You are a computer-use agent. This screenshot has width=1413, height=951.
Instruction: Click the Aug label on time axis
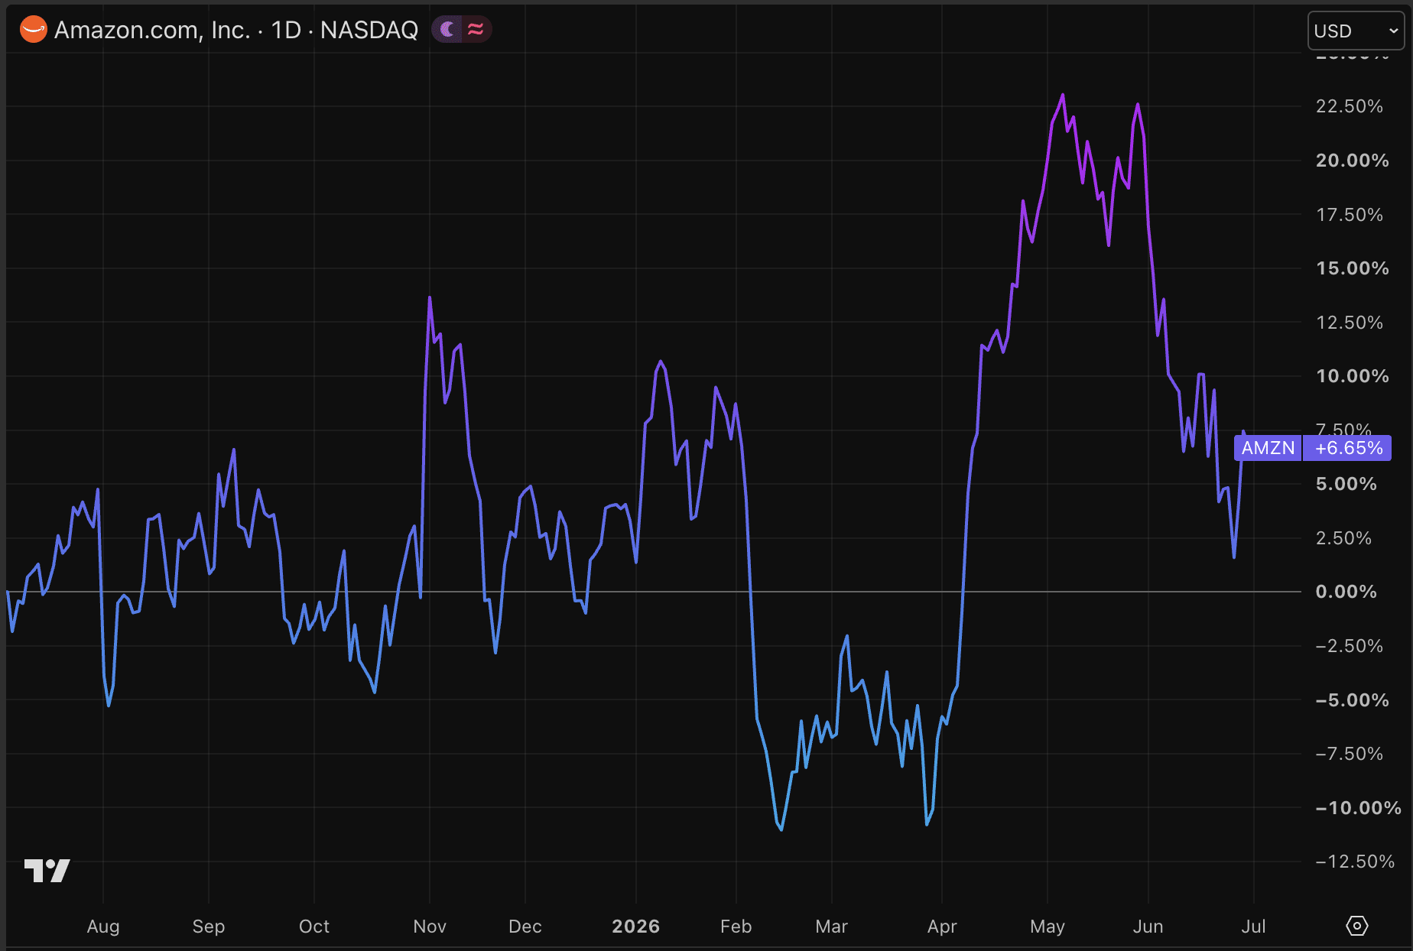point(103,927)
